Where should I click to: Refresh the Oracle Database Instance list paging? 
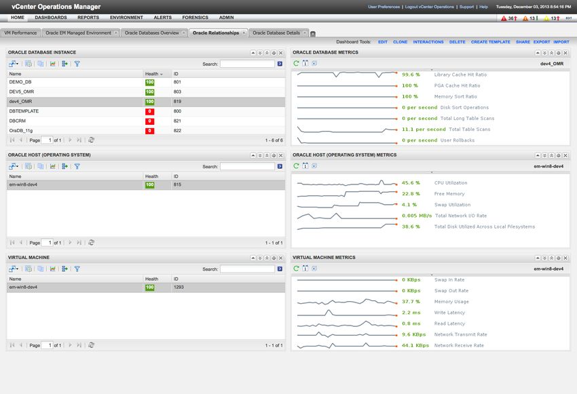point(91,140)
